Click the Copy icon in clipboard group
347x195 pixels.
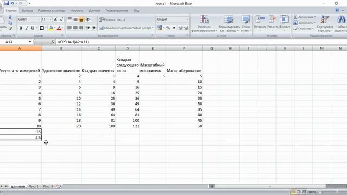pyautogui.click(x=10, y=23)
